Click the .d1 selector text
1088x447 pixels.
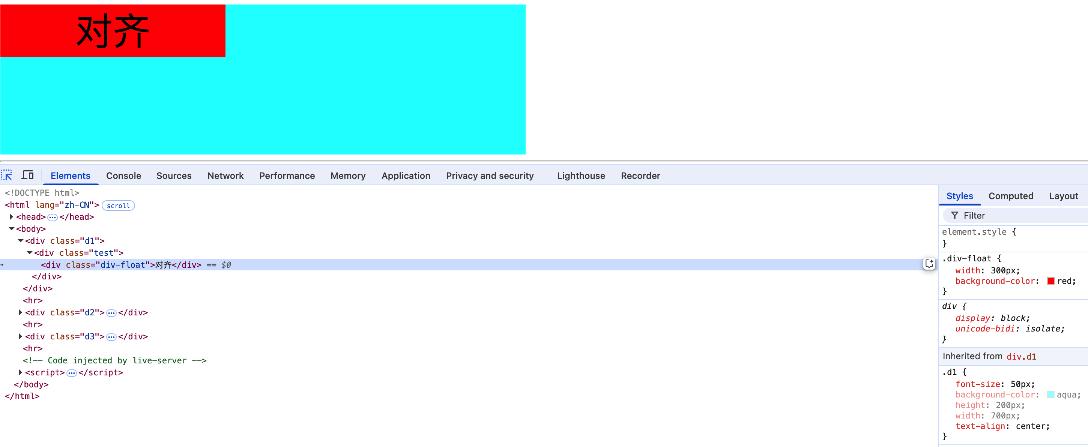(x=950, y=372)
